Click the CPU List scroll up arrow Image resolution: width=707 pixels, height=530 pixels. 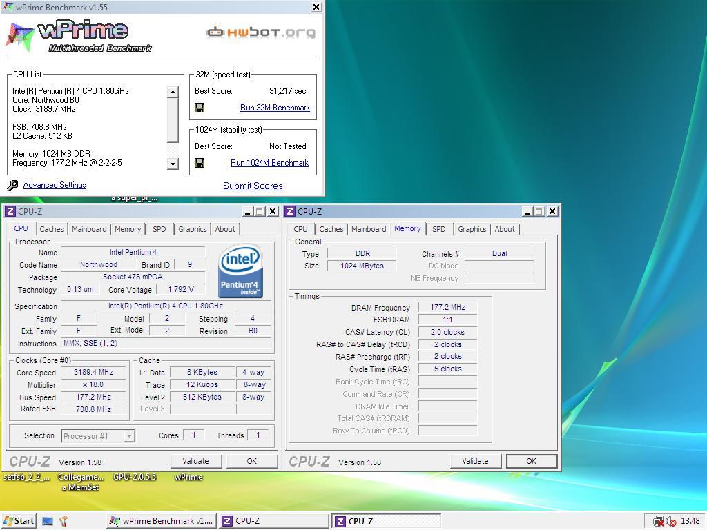173,92
